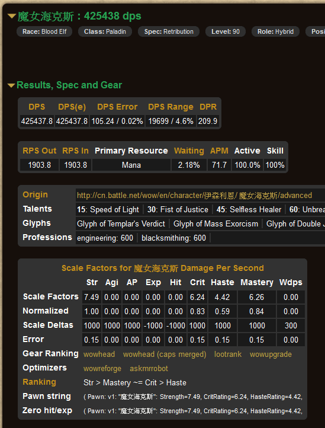Click the DPR column header
This screenshot has width=325, height=428.
click(208, 107)
